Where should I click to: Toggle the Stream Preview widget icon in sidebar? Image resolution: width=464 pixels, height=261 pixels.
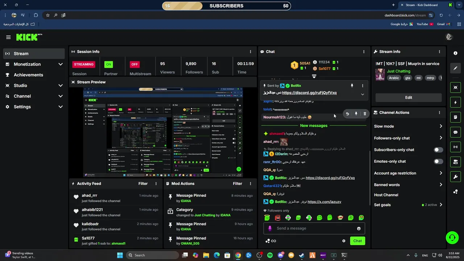[x=455, y=87]
